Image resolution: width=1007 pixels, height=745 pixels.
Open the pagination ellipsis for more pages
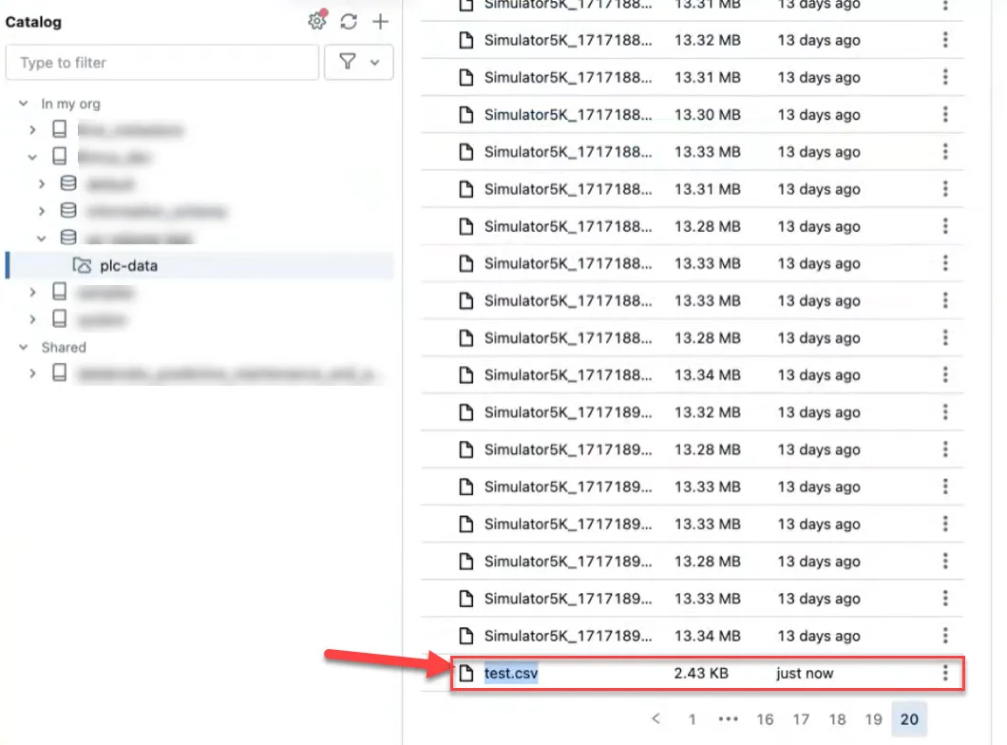[728, 719]
